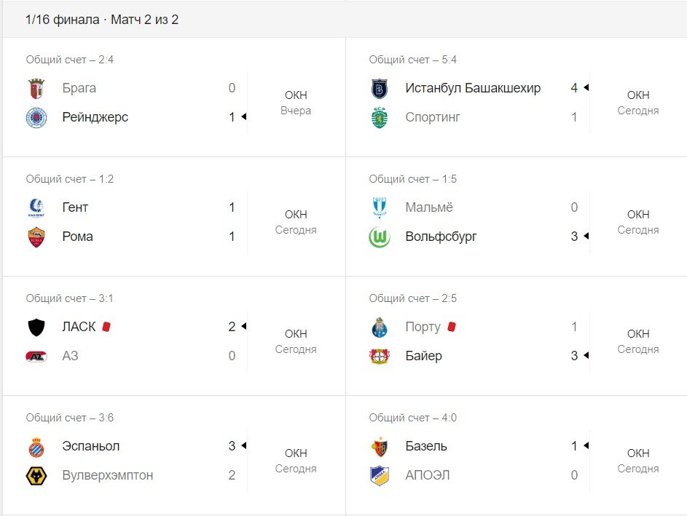Click the Espanyol club crest icon
The height and width of the screenshot is (516, 687).
tap(36, 446)
